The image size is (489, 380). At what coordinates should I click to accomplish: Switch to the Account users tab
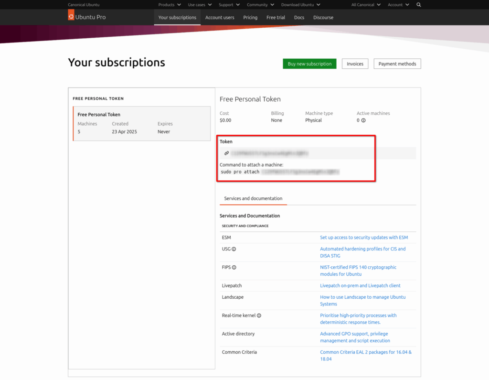coord(220,17)
